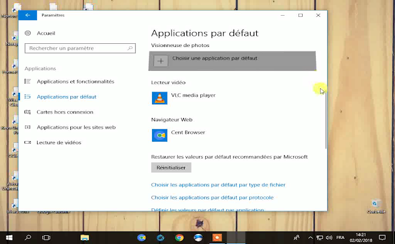Click the Navigateur Web label

[172, 119]
